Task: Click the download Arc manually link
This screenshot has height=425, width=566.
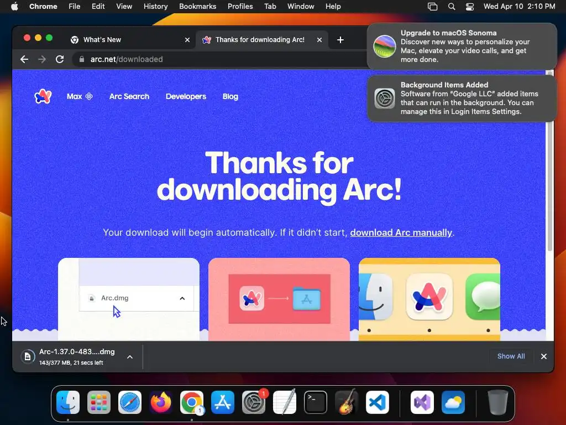Action: point(401,232)
